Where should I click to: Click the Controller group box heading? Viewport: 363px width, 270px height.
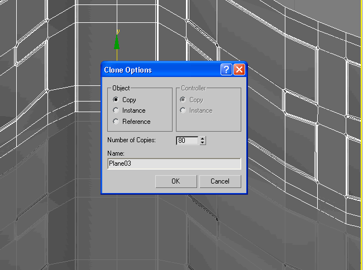193,88
